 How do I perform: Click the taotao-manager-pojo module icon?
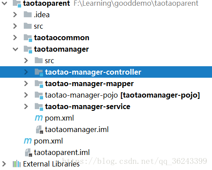click(39, 95)
